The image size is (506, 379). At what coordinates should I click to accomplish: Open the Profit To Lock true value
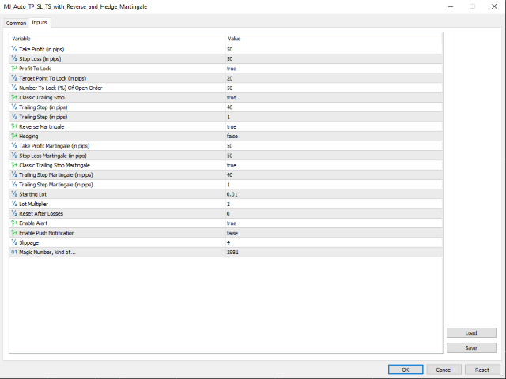[x=232, y=69]
